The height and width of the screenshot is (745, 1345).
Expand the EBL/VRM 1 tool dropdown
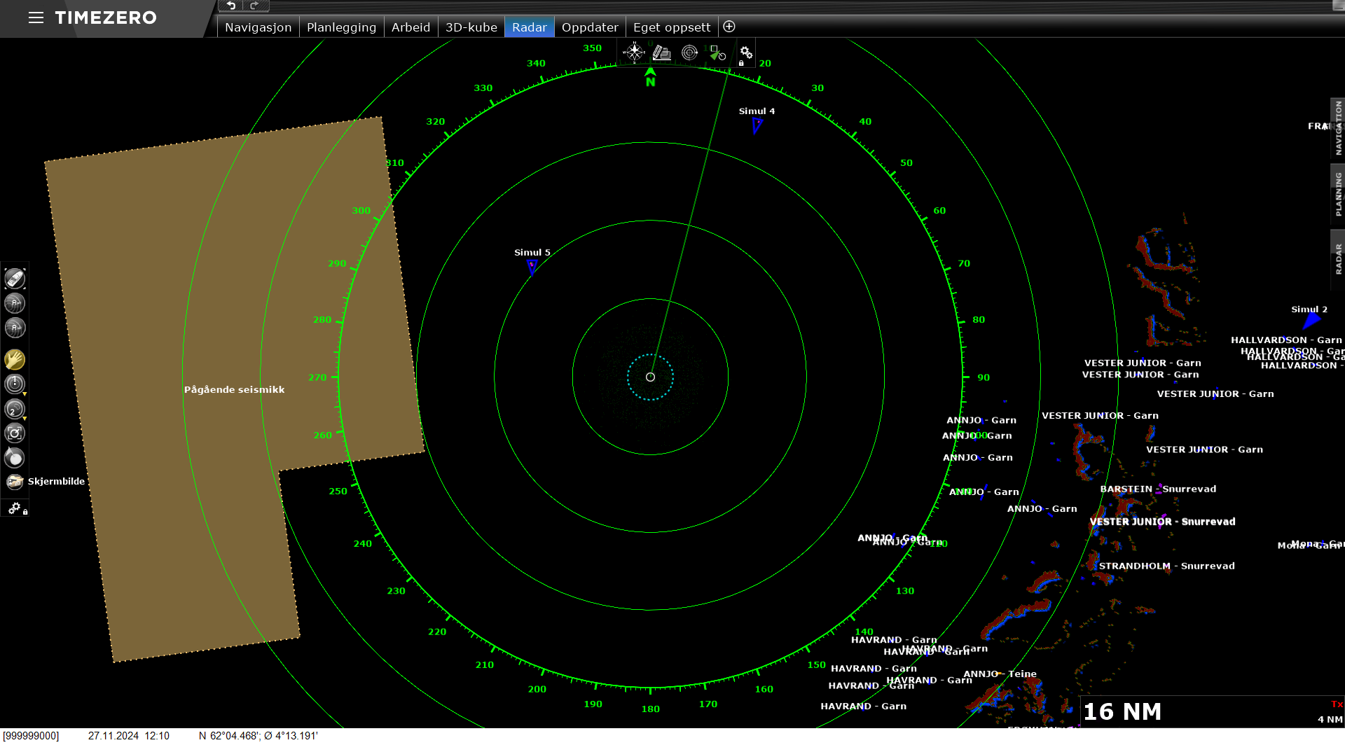(25, 395)
